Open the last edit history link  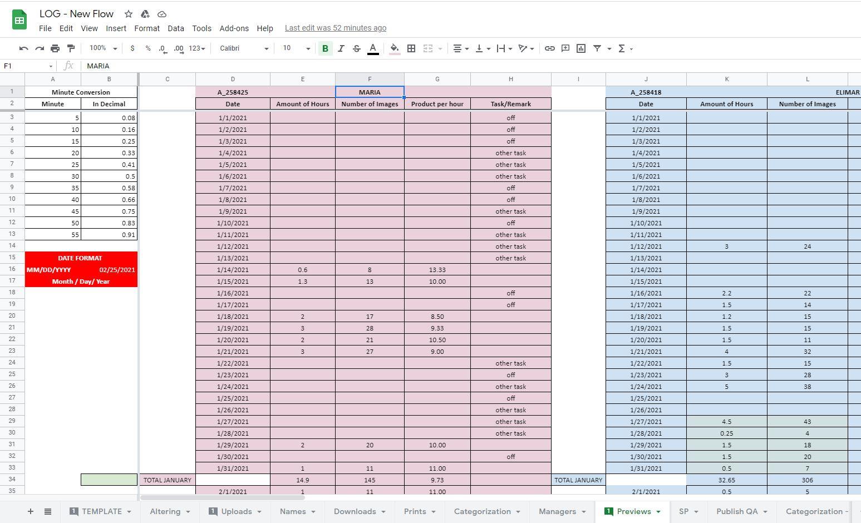(335, 28)
